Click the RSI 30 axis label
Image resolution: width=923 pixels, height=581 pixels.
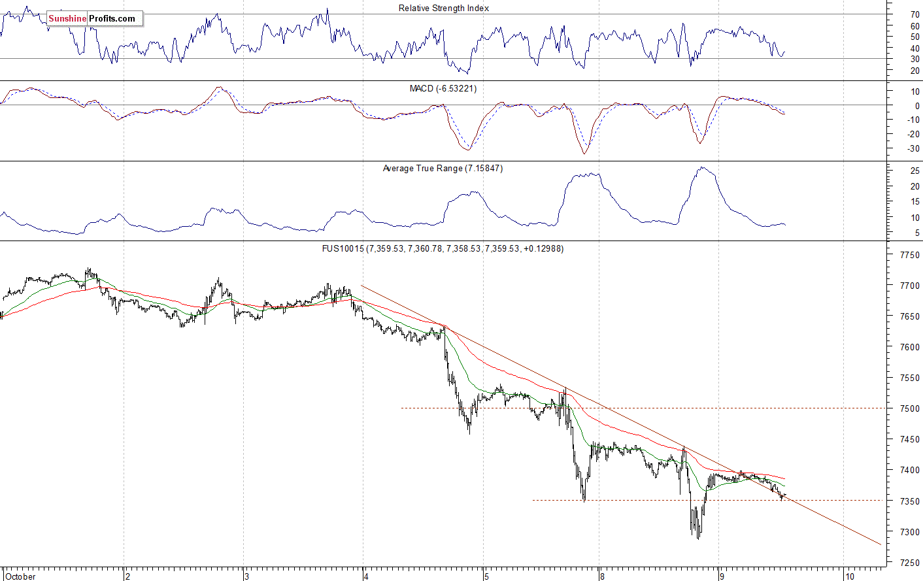coord(915,59)
